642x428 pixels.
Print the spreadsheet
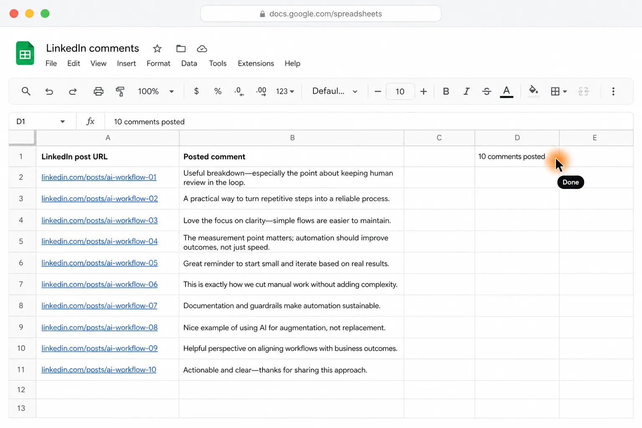point(99,91)
